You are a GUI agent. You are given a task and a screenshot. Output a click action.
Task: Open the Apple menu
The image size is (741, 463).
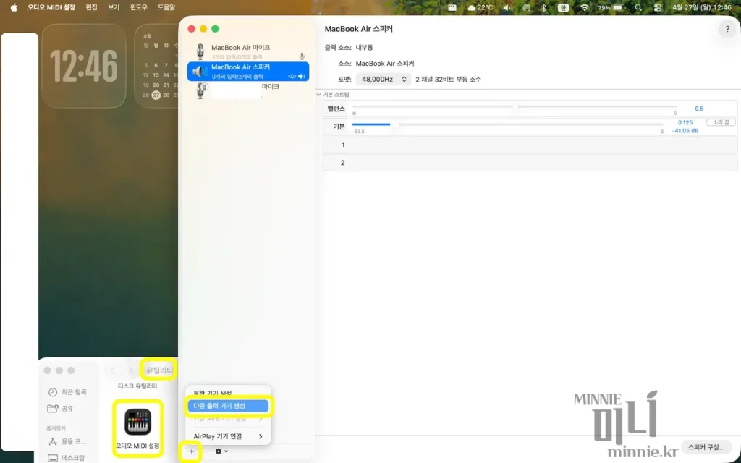coord(14,7)
